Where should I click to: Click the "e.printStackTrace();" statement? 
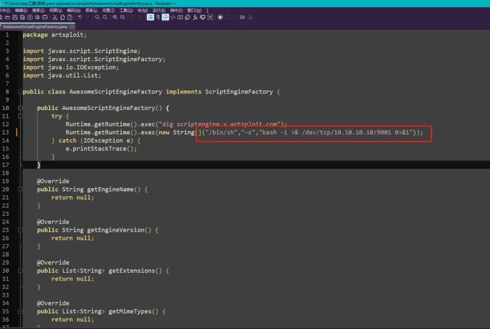(x=101, y=148)
